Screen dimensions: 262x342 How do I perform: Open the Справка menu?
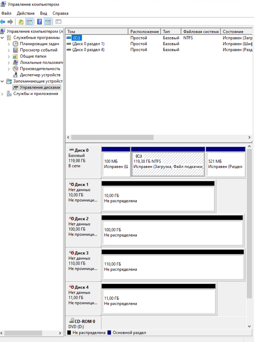tap(60, 13)
